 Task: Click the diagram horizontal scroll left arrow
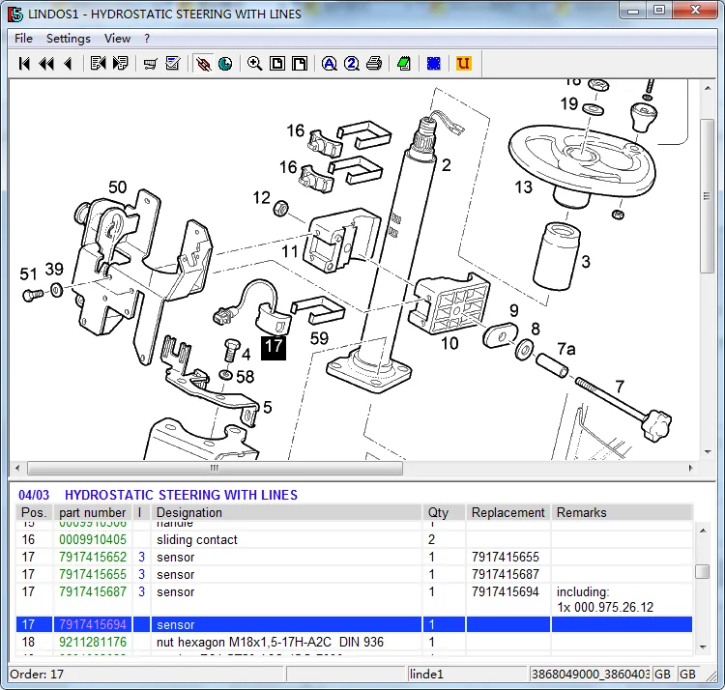(x=17, y=468)
